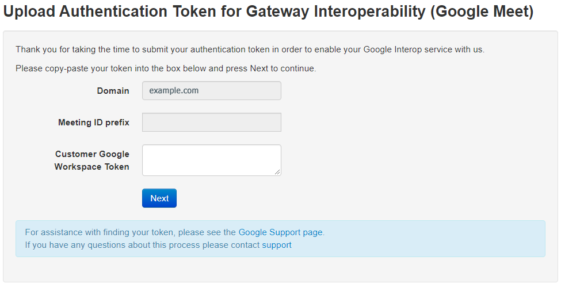The image size is (561, 287).
Task: Click the Customer Google Workspace Token label
Action: coord(92,160)
